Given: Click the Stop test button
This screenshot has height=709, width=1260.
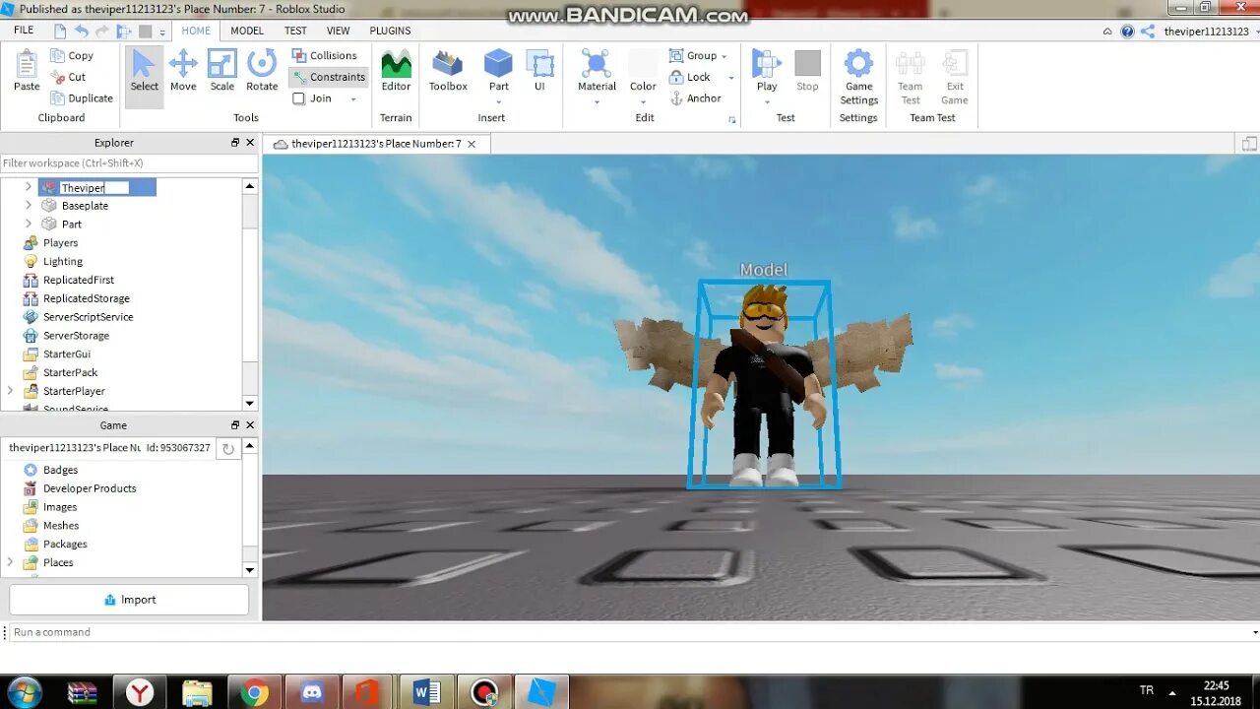Looking at the screenshot, I should pyautogui.click(x=807, y=72).
